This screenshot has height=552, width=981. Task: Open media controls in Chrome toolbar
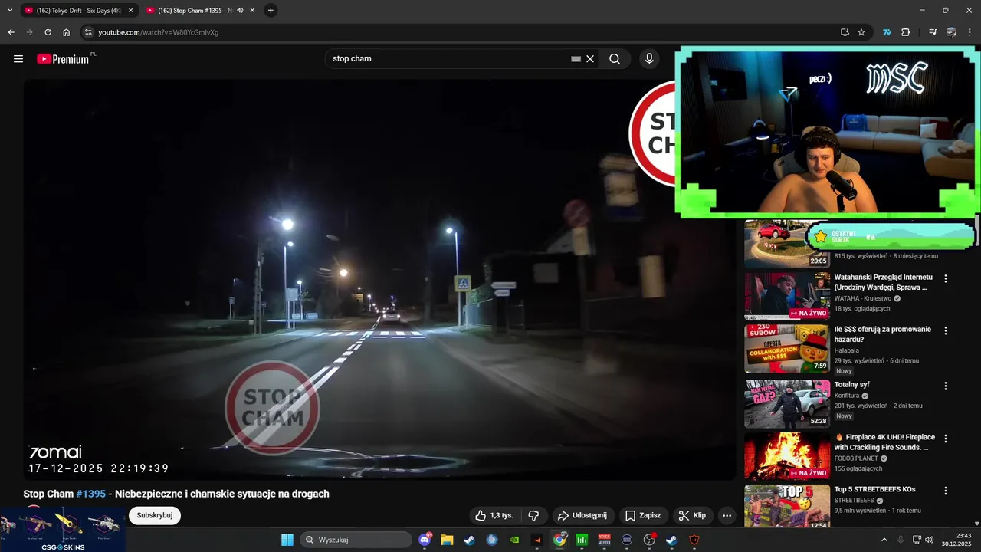point(933,32)
